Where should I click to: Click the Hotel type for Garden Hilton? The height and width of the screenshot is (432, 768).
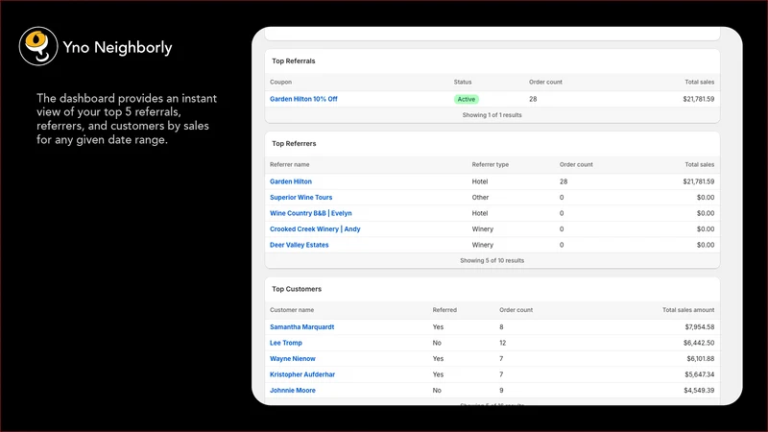[479, 181]
